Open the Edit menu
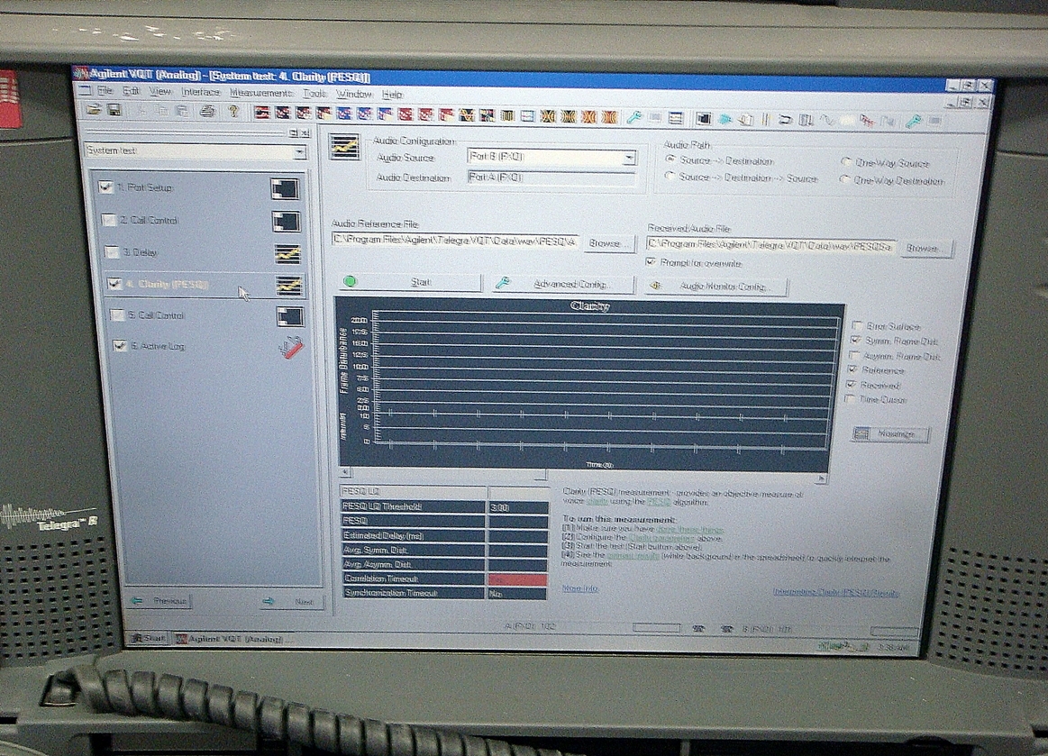Viewport: 1048px width, 756px height. coord(131,91)
